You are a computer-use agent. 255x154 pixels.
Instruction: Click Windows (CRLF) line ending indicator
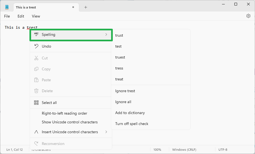(184, 150)
